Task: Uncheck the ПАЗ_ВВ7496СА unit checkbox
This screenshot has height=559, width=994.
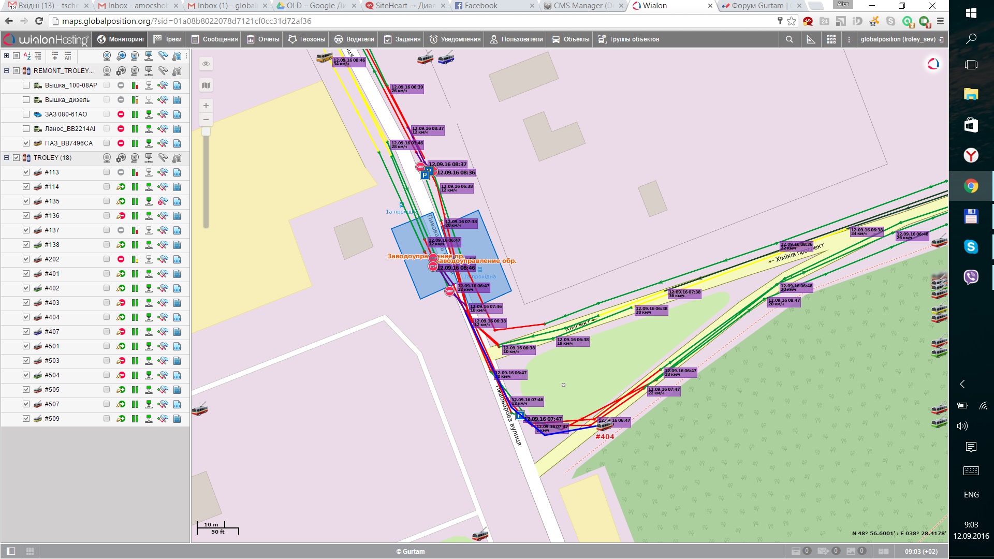Action: [x=26, y=143]
